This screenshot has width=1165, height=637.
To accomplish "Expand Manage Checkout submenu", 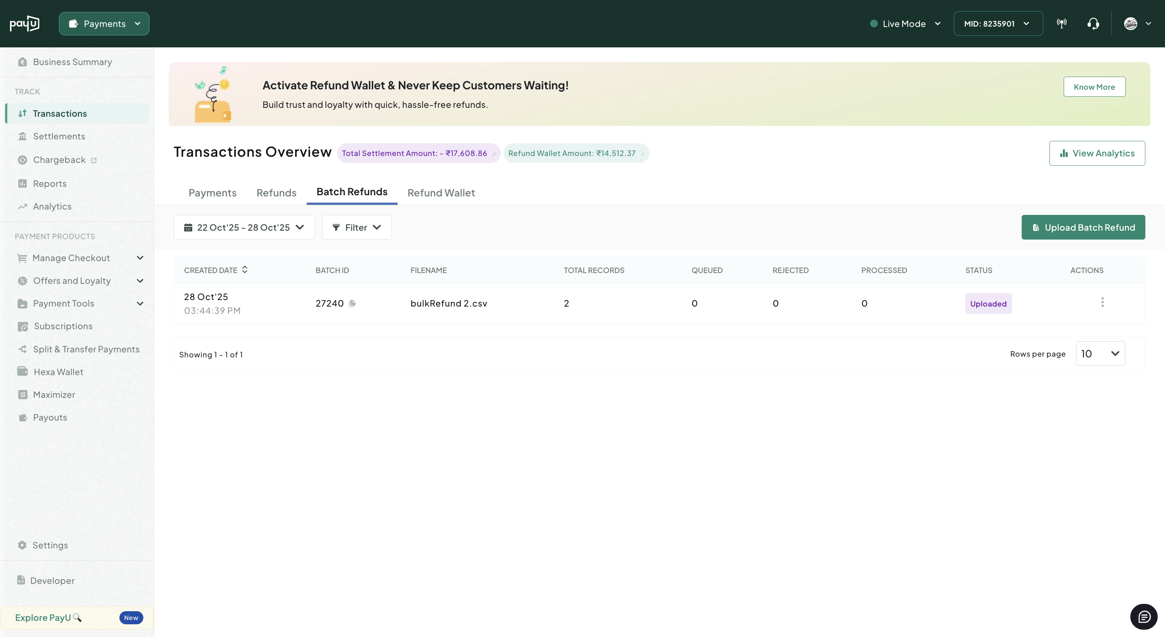I will [x=140, y=258].
